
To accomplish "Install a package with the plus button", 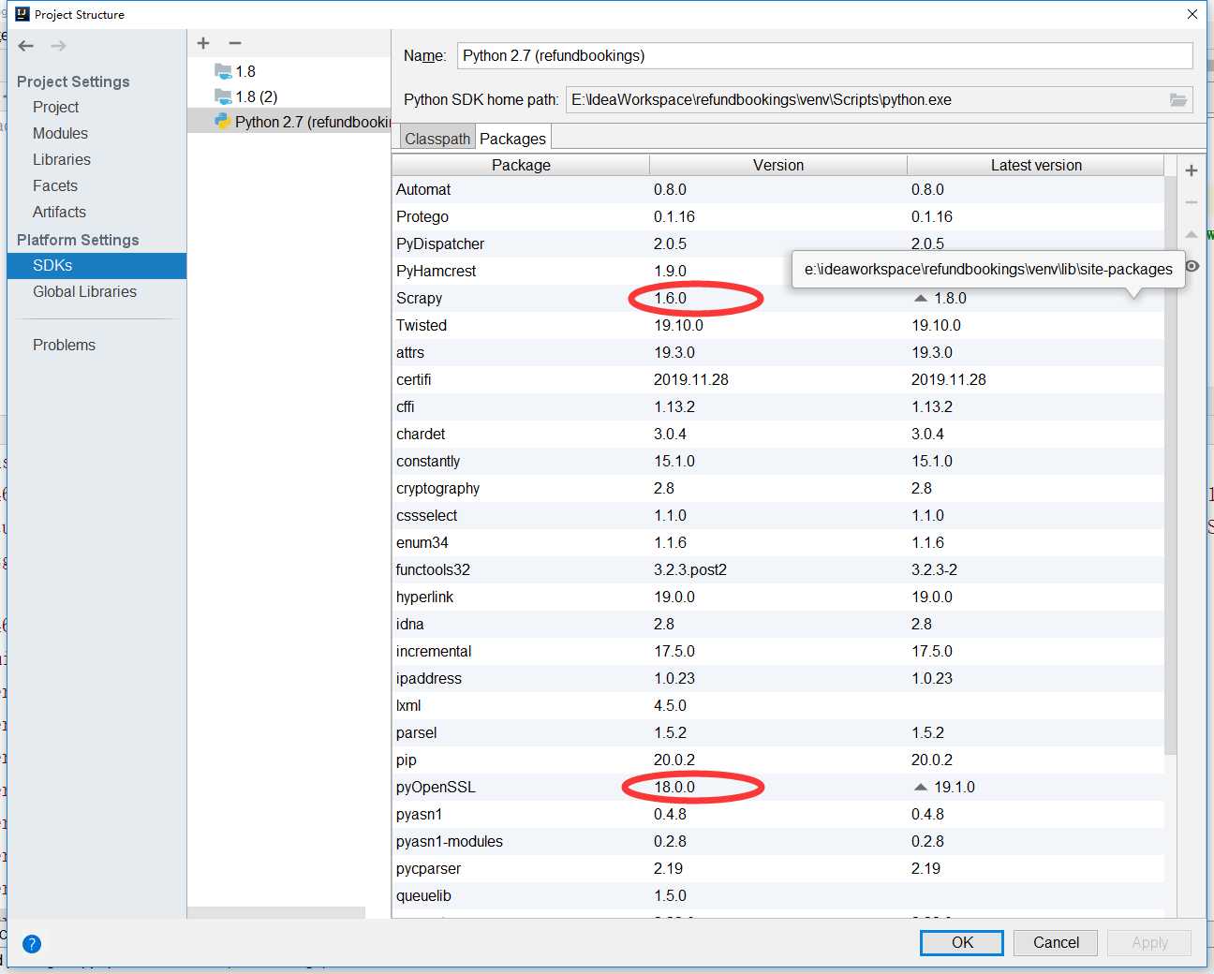I will click(1192, 170).
